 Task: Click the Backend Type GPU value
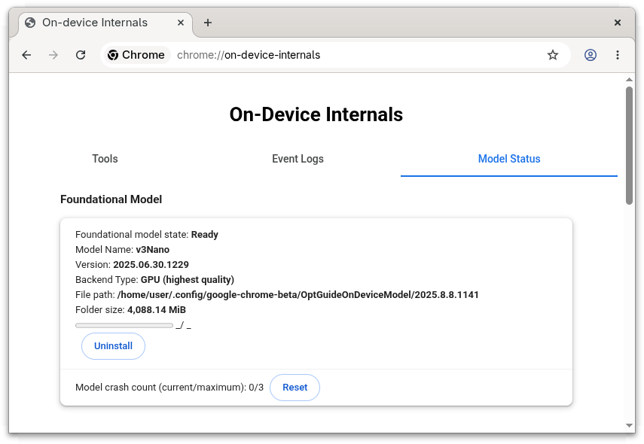188,280
